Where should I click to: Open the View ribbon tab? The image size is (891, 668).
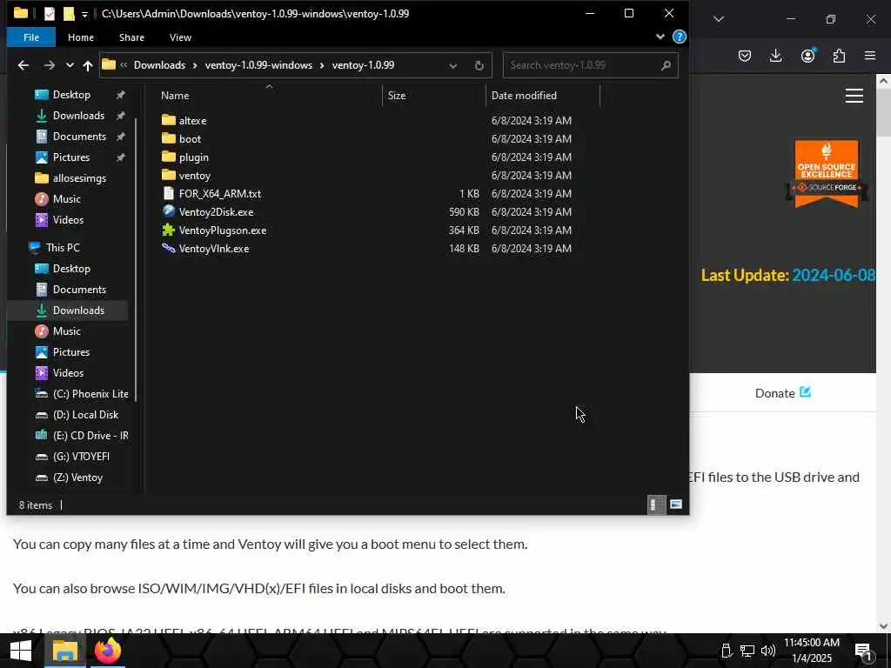coord(180,37)
